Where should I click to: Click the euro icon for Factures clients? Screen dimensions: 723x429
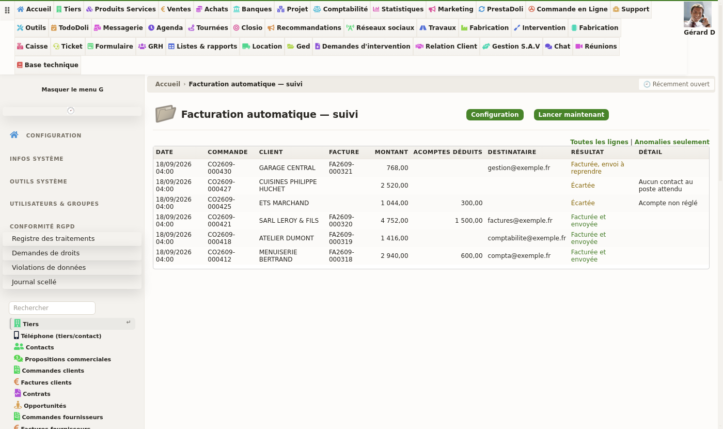click(17, 382)
